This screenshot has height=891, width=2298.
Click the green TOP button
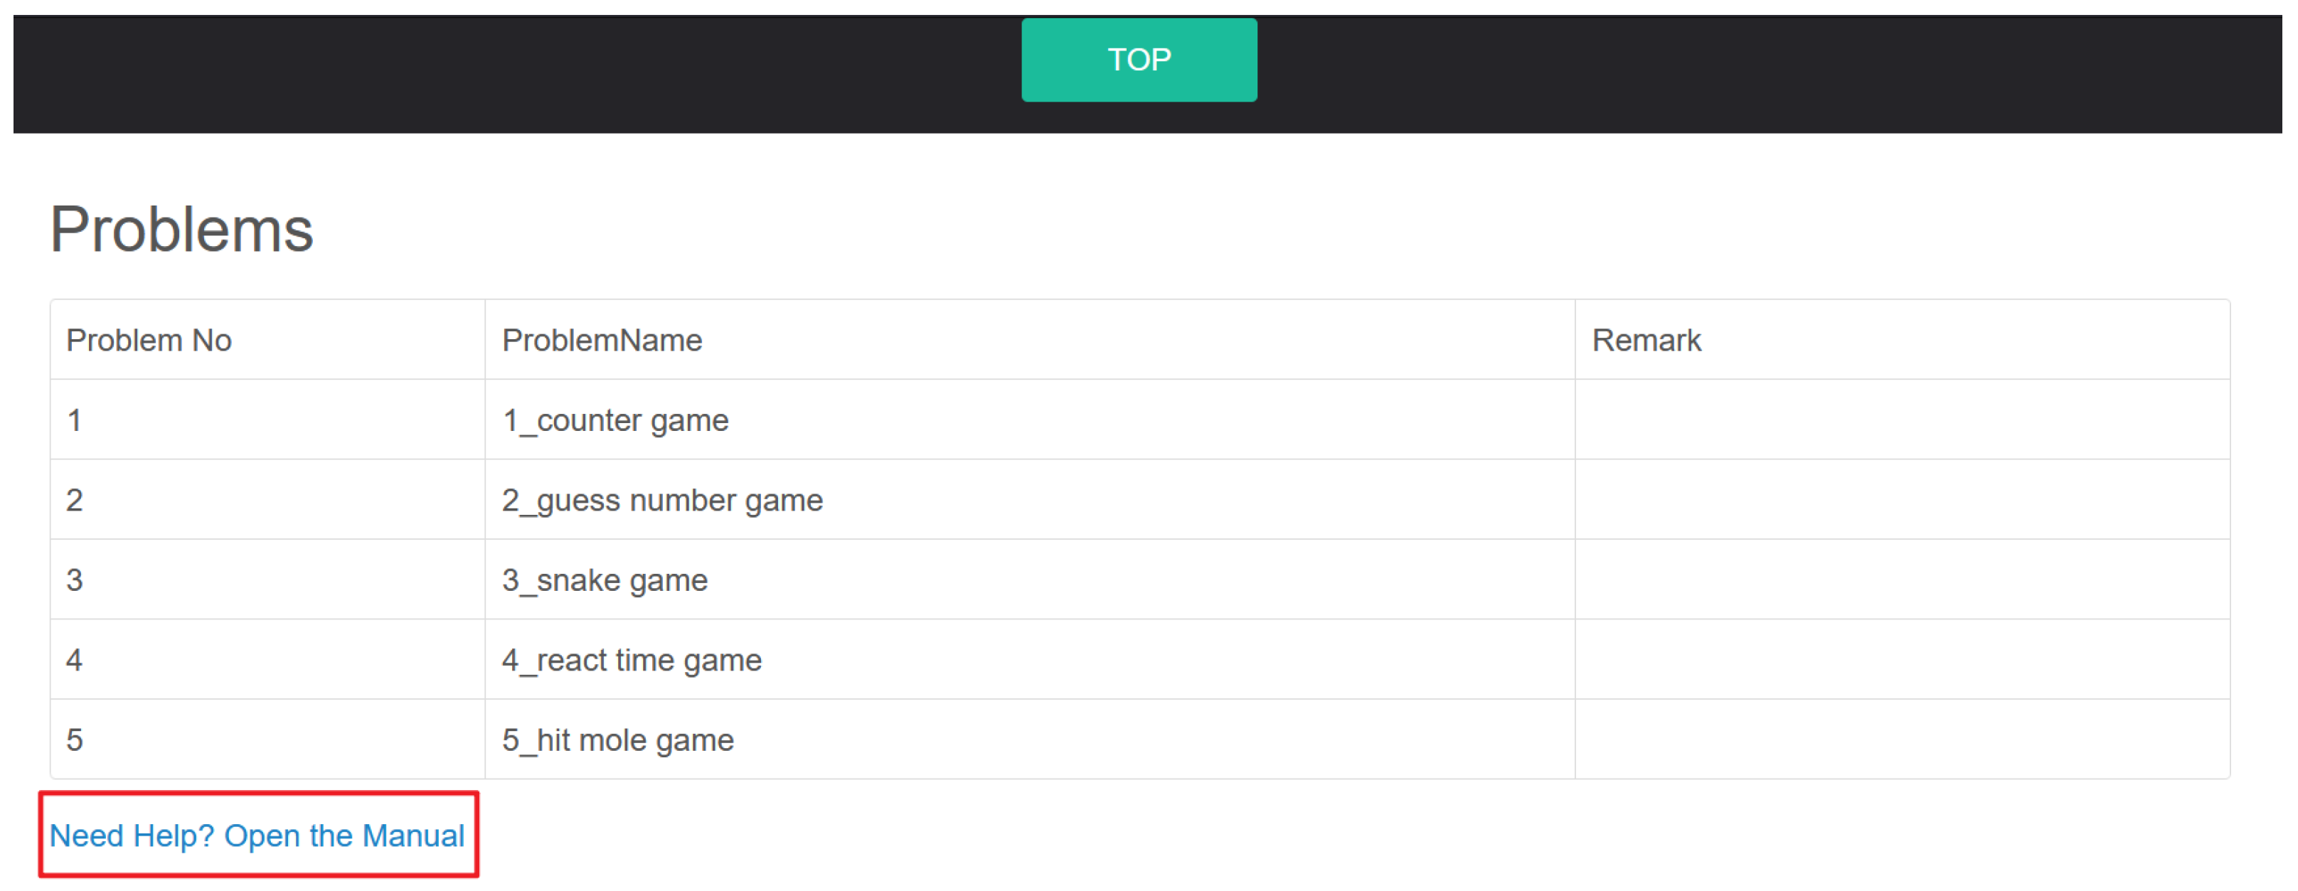(1138, 60)
